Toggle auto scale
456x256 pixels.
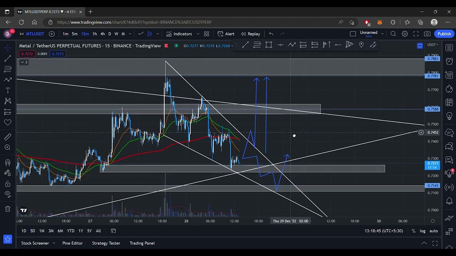pos(434,231)
